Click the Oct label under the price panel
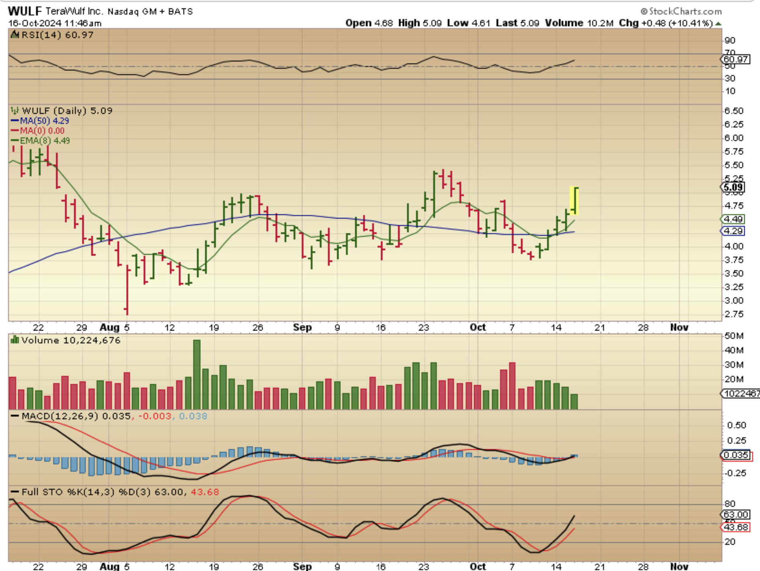This screenshot has height=571, width=760. point(478,327)
